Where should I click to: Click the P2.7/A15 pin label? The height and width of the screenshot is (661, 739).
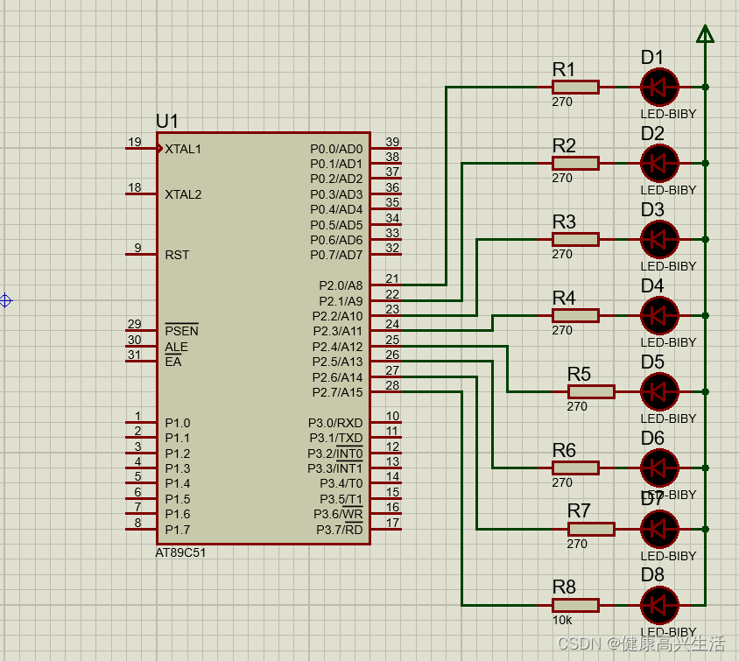click(x=338, y=392)
